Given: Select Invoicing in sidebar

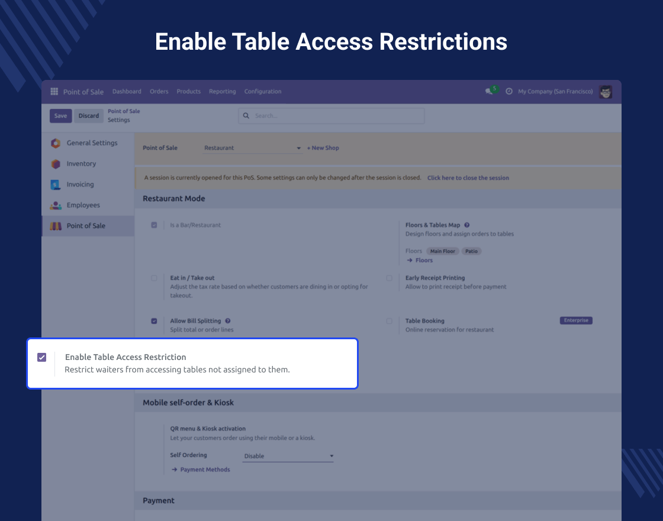Looking at the screenshot, I should 88,184.
